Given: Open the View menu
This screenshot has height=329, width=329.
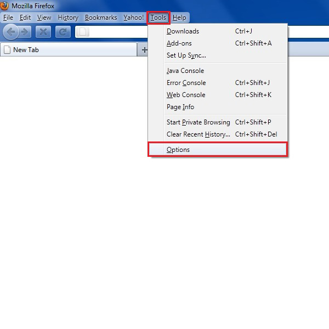Looking at the screenshot, I should [44, 18].
